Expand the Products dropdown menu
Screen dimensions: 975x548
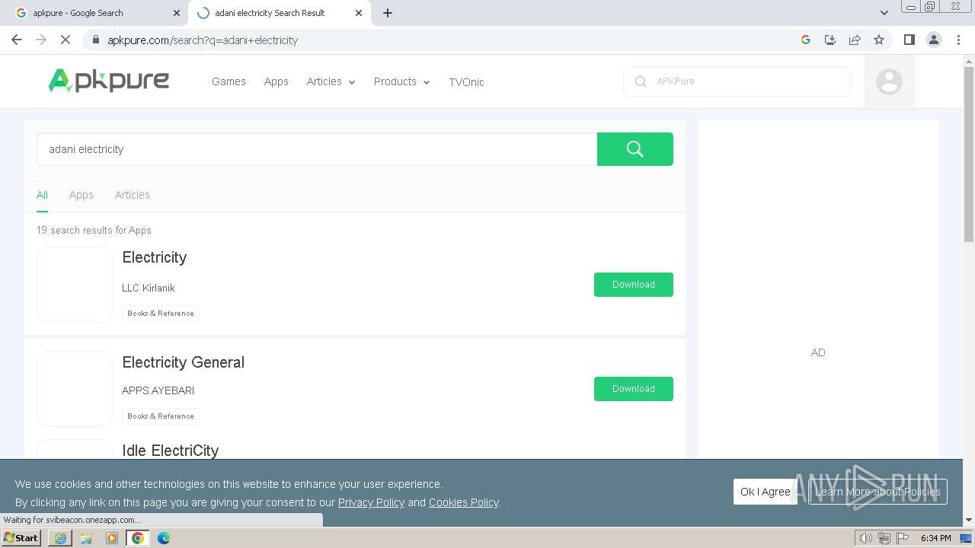(401, 81)
